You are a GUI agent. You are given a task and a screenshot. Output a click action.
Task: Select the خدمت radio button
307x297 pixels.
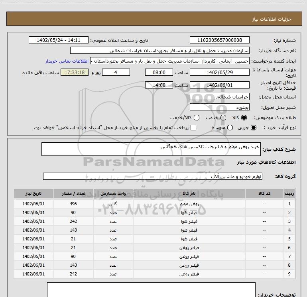(x=223, y=118)
